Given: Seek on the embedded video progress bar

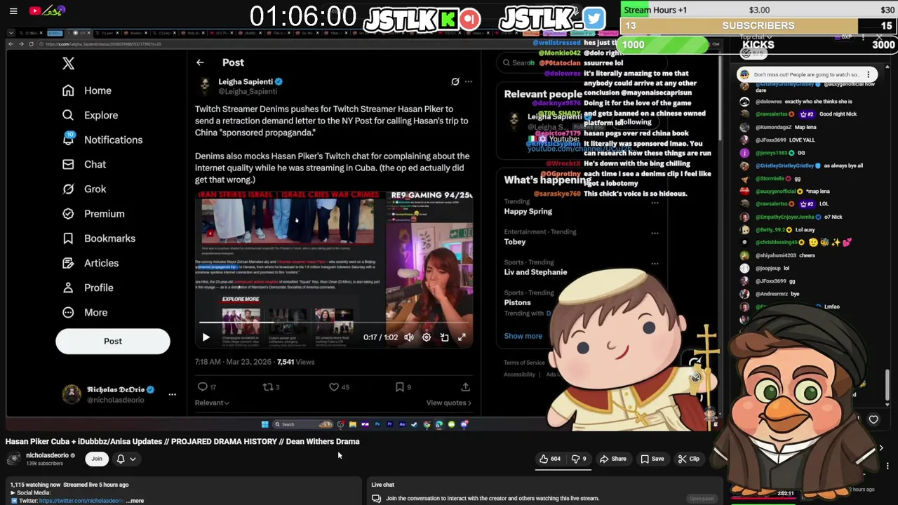Looking at the screenshot, I should [333, 323].
